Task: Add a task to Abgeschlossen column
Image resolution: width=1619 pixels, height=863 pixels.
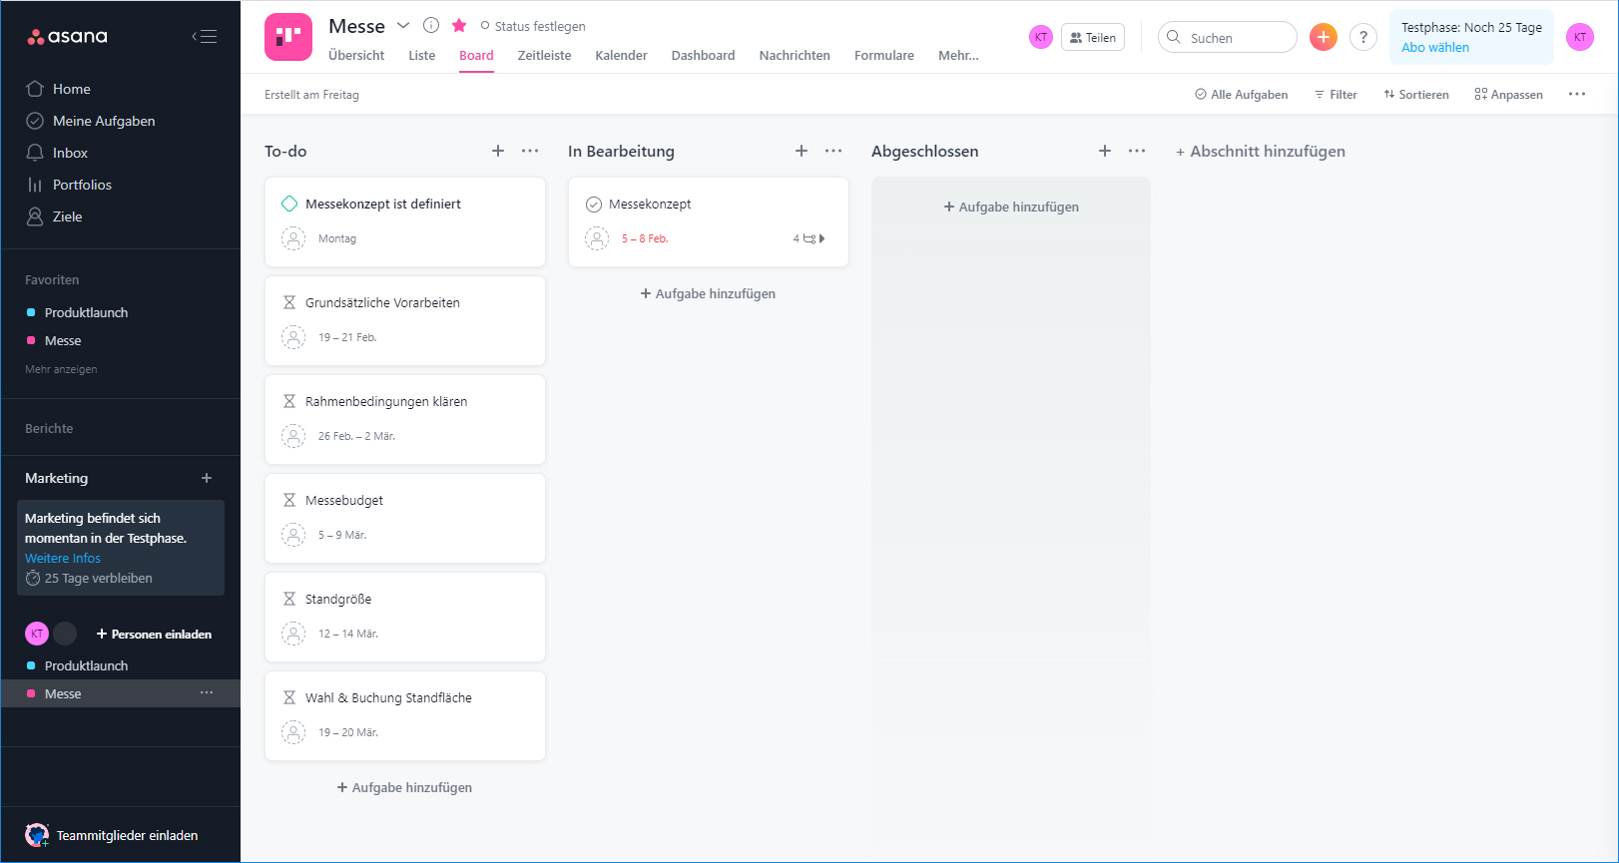Action: click(x=1105, y=151)
